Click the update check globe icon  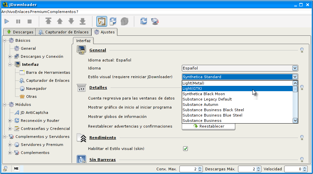click(x=155, y=21)
